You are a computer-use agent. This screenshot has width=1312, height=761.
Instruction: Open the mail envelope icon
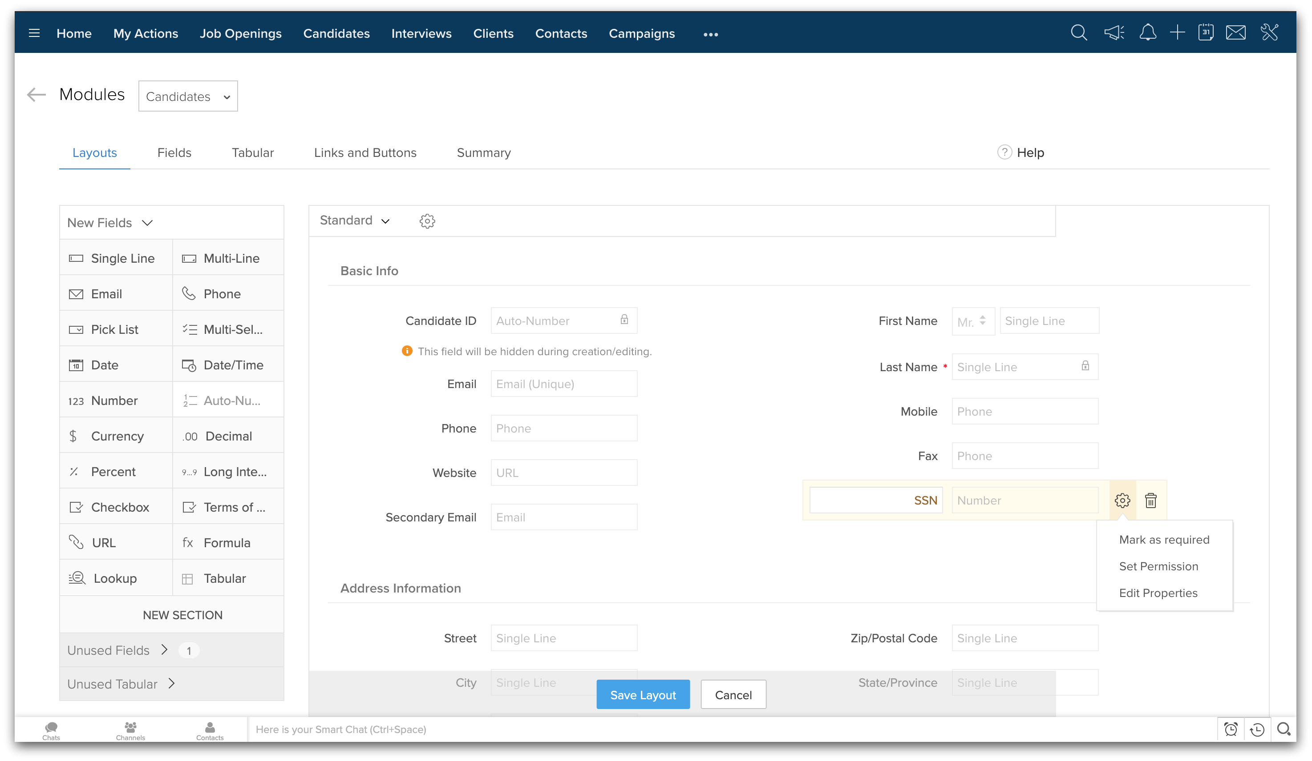pos(1235,33)
